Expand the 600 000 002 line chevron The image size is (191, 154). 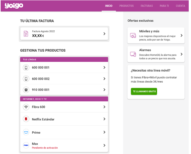pos(104,79)
